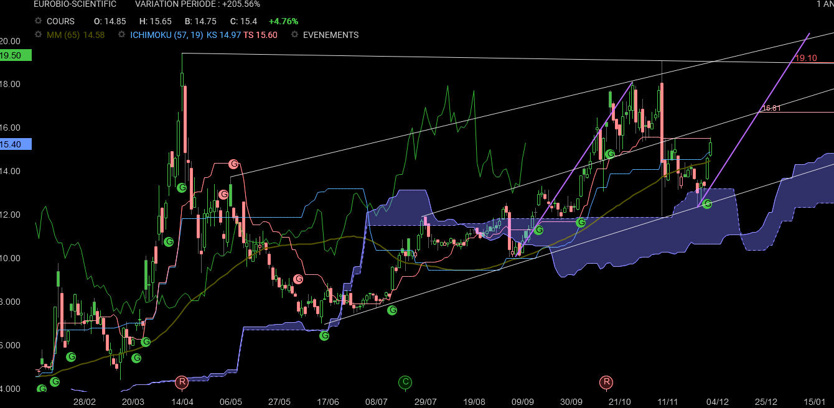834x408 pixels.
Task: Click the high value H: 15.65
Action: tap(156, 21)
